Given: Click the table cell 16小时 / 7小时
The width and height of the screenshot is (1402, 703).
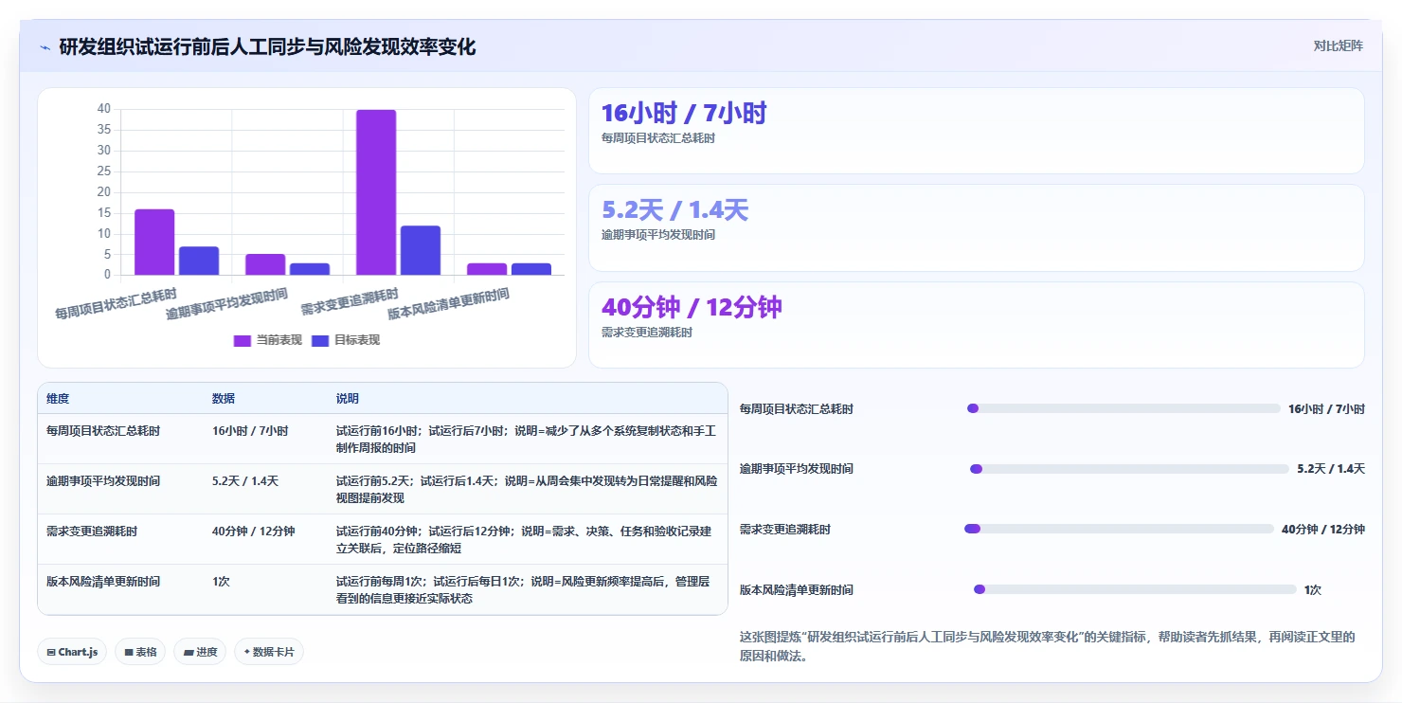Looking at the screenshot, I should click(250, 430).
